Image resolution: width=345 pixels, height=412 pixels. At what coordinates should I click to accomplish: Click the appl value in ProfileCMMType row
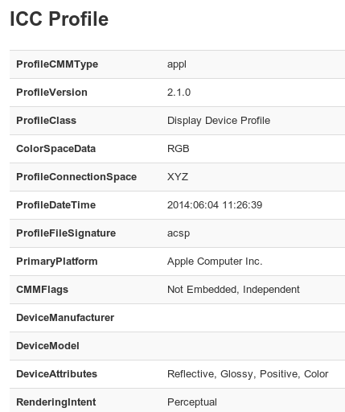(x=177, y=64)
